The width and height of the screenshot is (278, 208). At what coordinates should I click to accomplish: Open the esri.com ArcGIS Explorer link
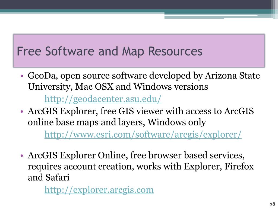[x=143, y=135]
